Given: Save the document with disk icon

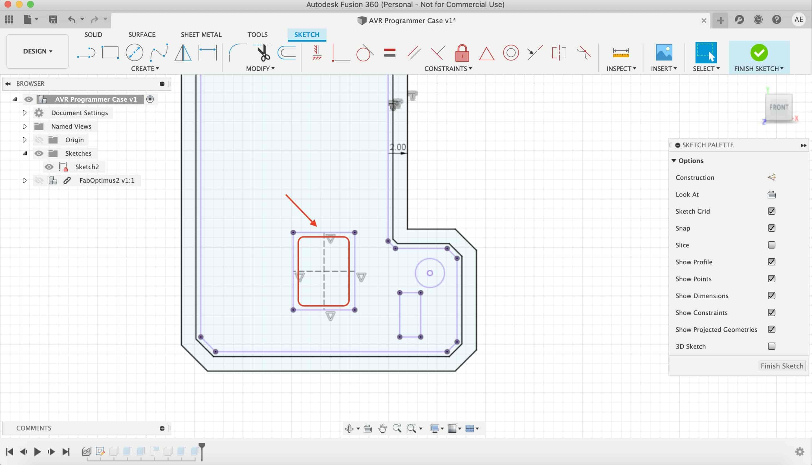Looking at the screenshot, I should tap(53, 19).
